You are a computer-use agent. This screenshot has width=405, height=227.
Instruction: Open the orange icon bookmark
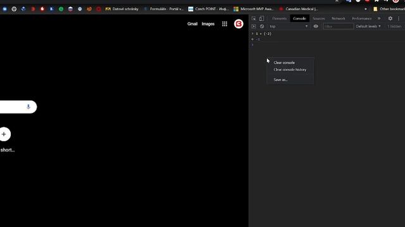pyautogui.click(x=89, y=9)
